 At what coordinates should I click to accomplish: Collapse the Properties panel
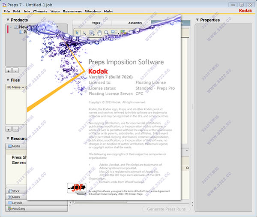coord(197,20)
